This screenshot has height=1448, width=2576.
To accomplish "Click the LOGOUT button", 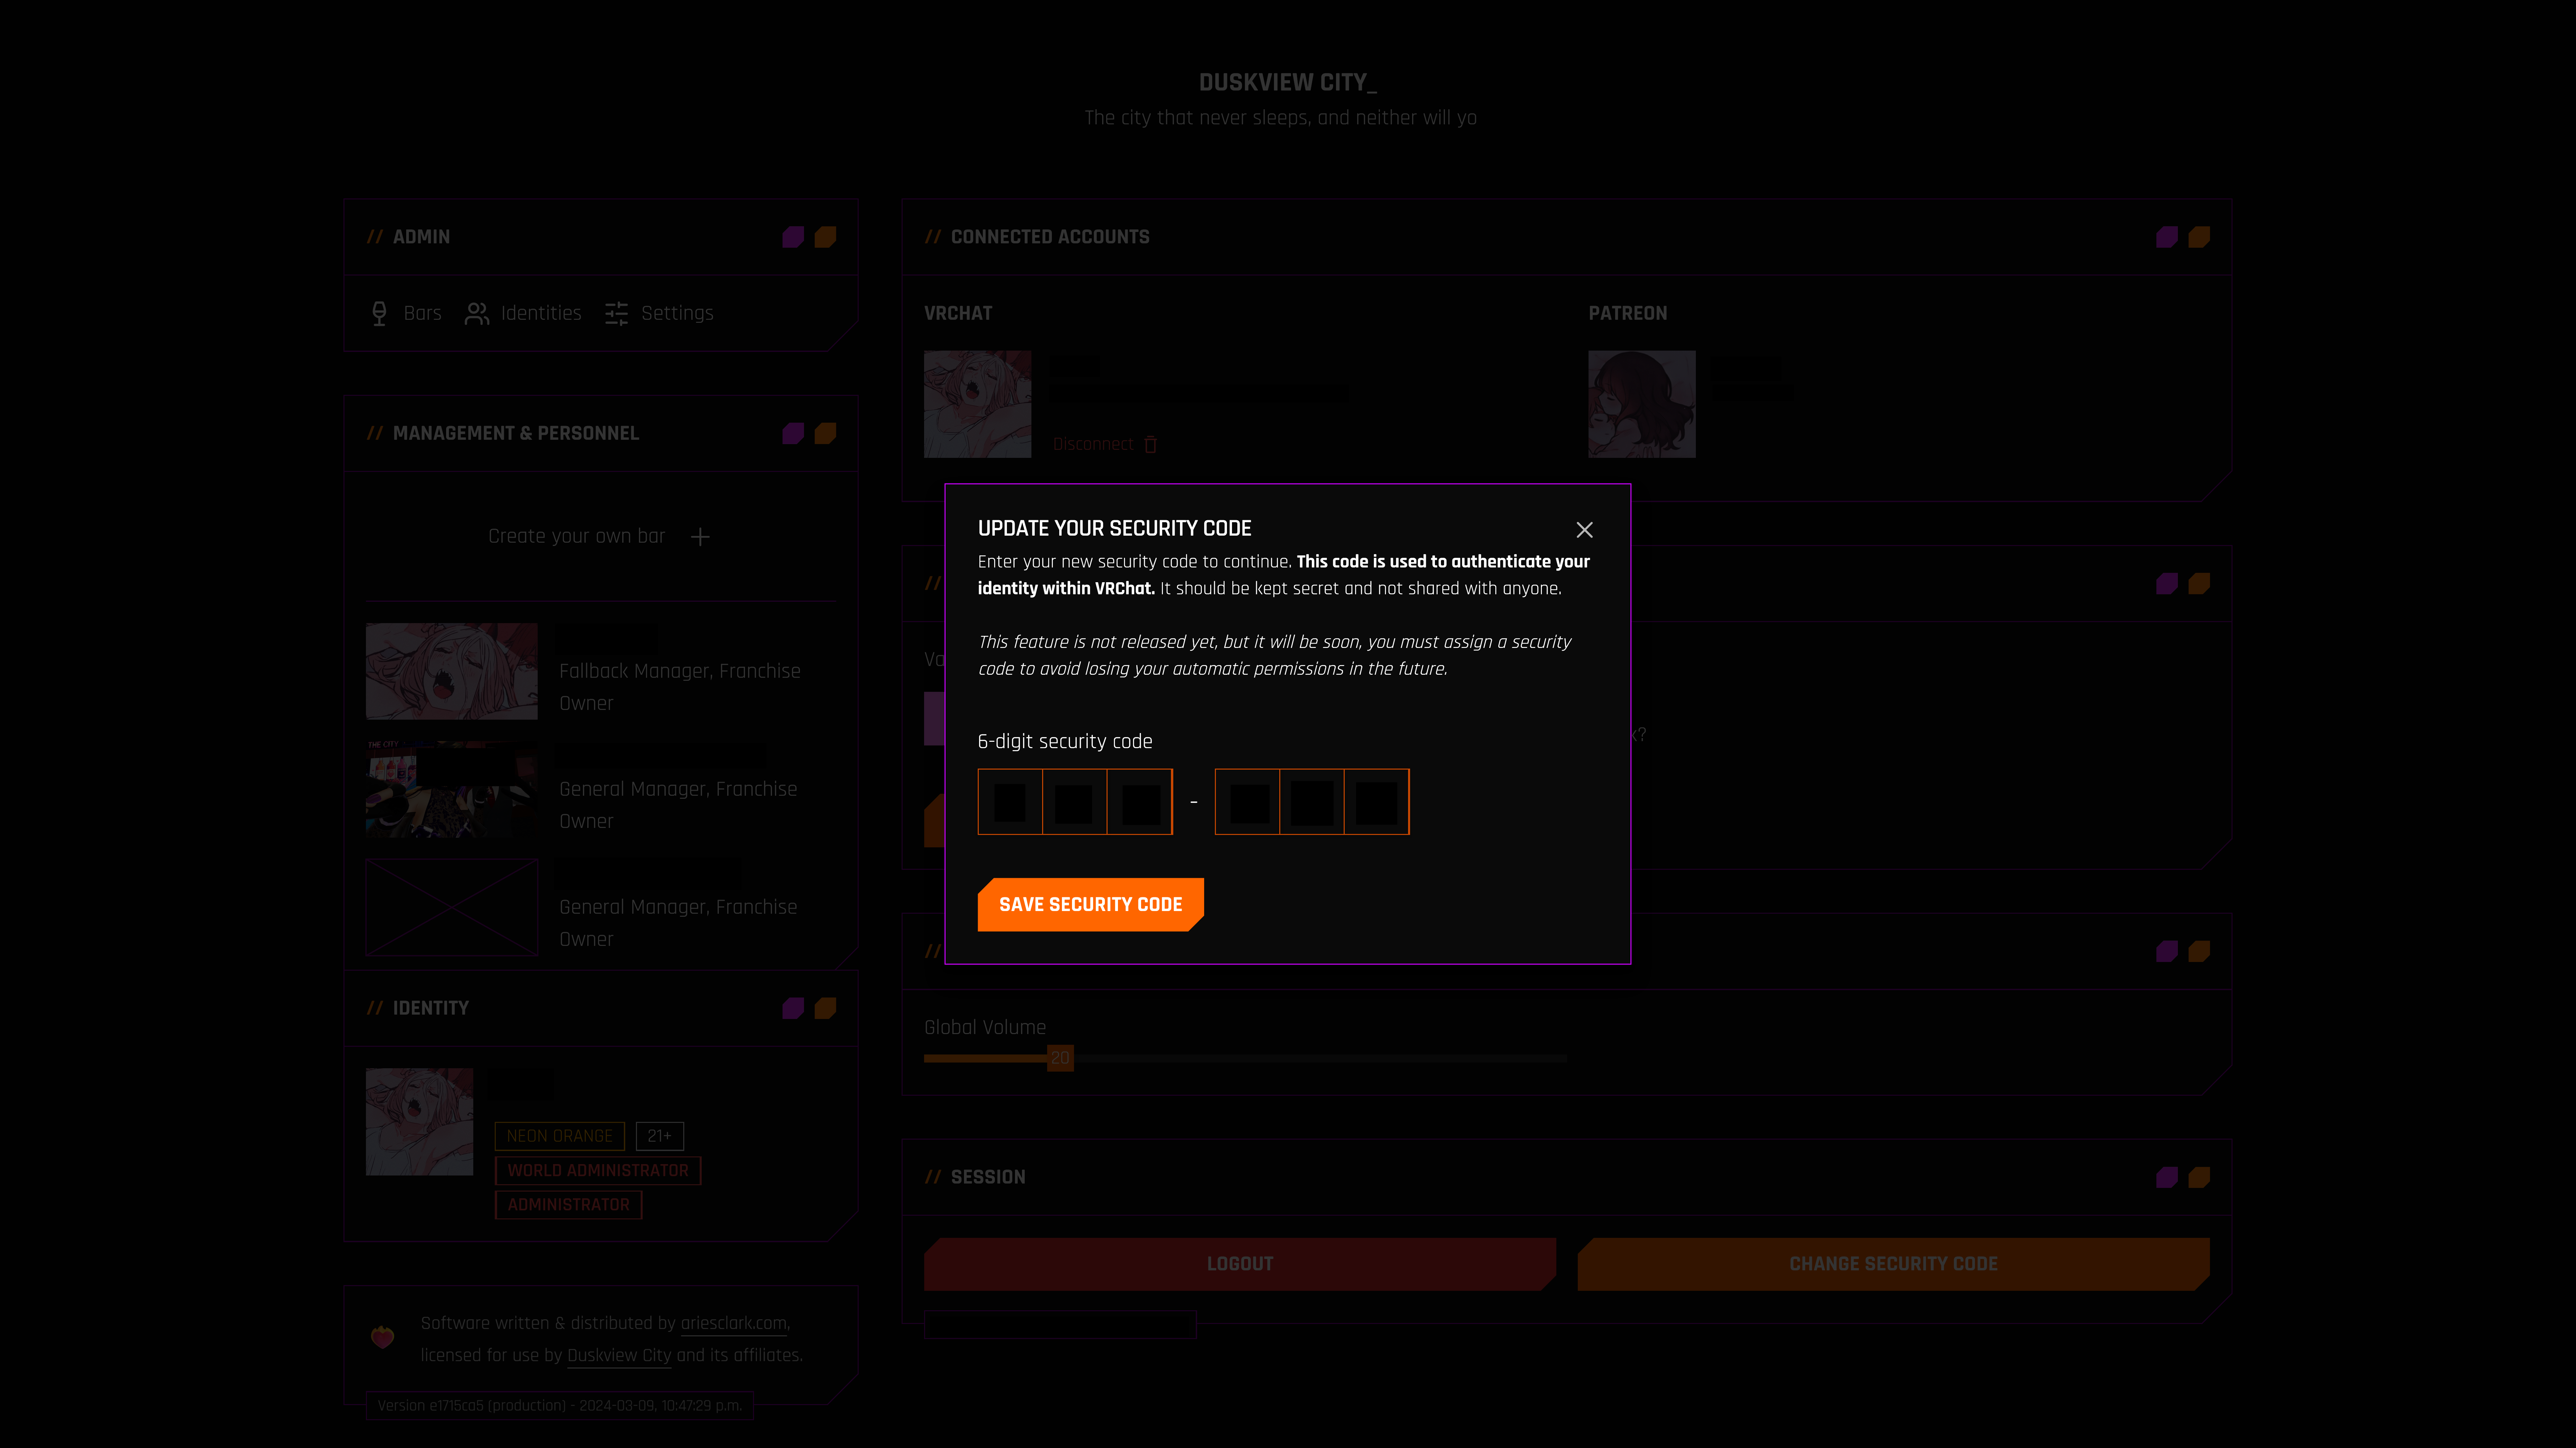I will [1240, 1264].
